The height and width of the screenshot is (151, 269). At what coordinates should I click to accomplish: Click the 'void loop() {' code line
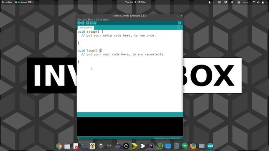(90, 50)
